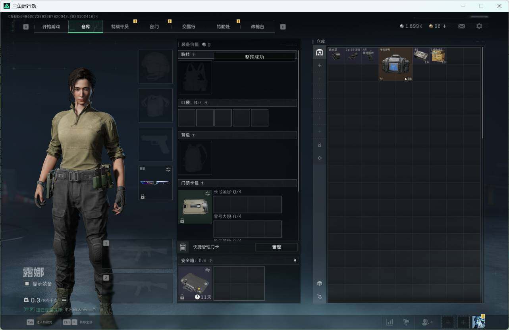Click the player avatar in bottom right

pyautogui.click(x=479, y=322)
